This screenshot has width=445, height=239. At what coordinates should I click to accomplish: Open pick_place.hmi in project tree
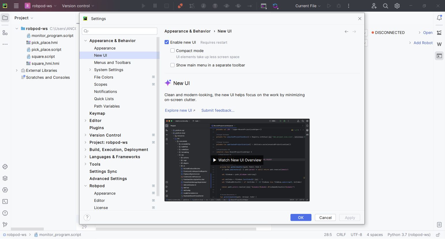45,43
